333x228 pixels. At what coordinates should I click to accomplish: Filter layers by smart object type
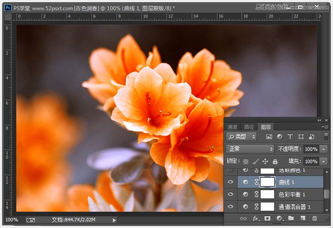311,136
